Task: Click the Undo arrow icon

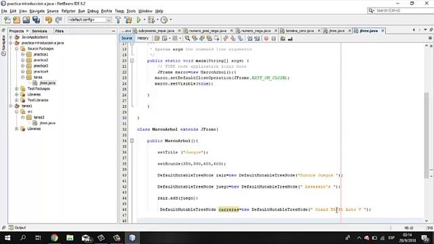Action: tap(49, 20)
